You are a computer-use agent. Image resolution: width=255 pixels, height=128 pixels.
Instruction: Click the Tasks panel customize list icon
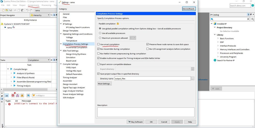click(x=51, y=60)
